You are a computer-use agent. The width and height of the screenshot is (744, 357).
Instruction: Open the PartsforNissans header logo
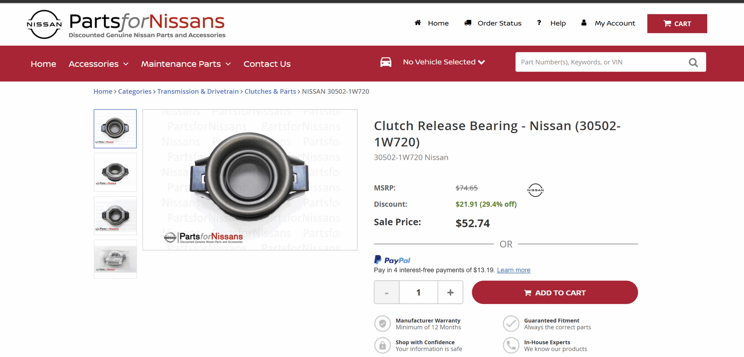click(x=126, y=24)
